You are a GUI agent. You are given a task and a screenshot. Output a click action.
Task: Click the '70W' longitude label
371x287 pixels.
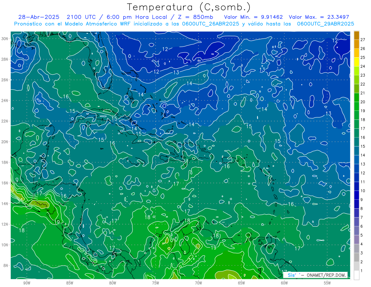click(198, 283)
